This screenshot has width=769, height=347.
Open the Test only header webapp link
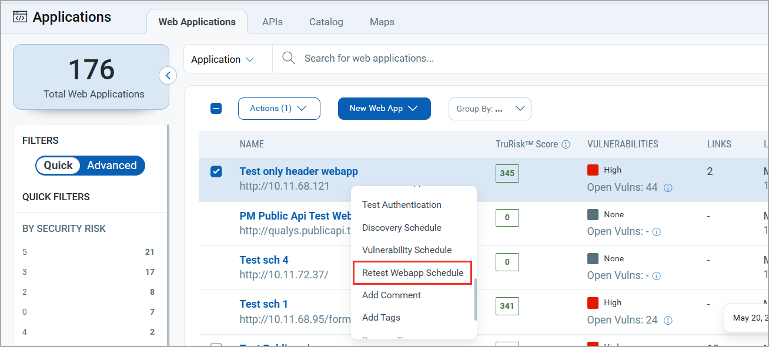point(298,171)
